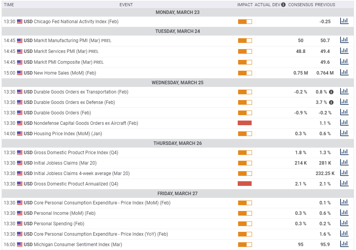The height and width of the screenshot is (250, 356).
Task: Click orange impact bar for Chicago Fed Index
Action: [x=245, y=22]
